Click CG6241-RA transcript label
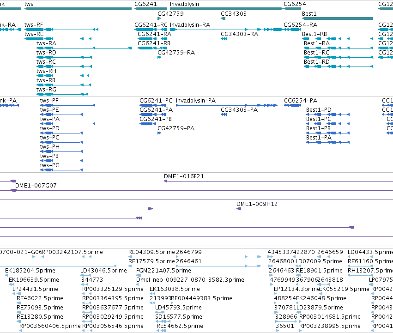Screen dimensions: 393x333 point(155,34)
